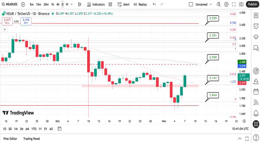Image resolution: width=260 pixels, height=143 pixels.
Task: Open the economic calendar sidebar icon
Action: (256, 91)
